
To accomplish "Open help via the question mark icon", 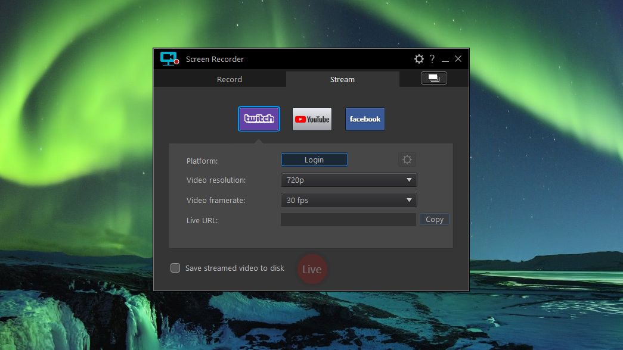I will pyautogui.click(x=432, y=59).
